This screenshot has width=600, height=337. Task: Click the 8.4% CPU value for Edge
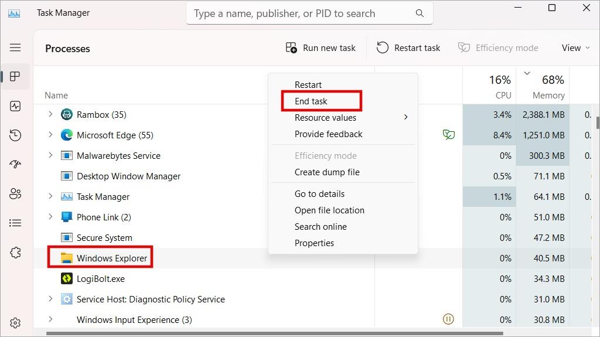[502, 135]
